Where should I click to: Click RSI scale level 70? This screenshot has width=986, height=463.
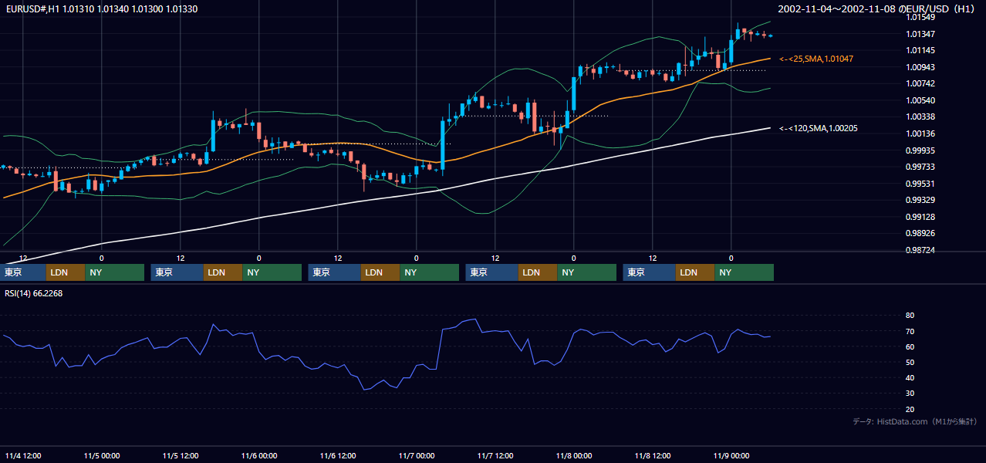pos(910,331)
